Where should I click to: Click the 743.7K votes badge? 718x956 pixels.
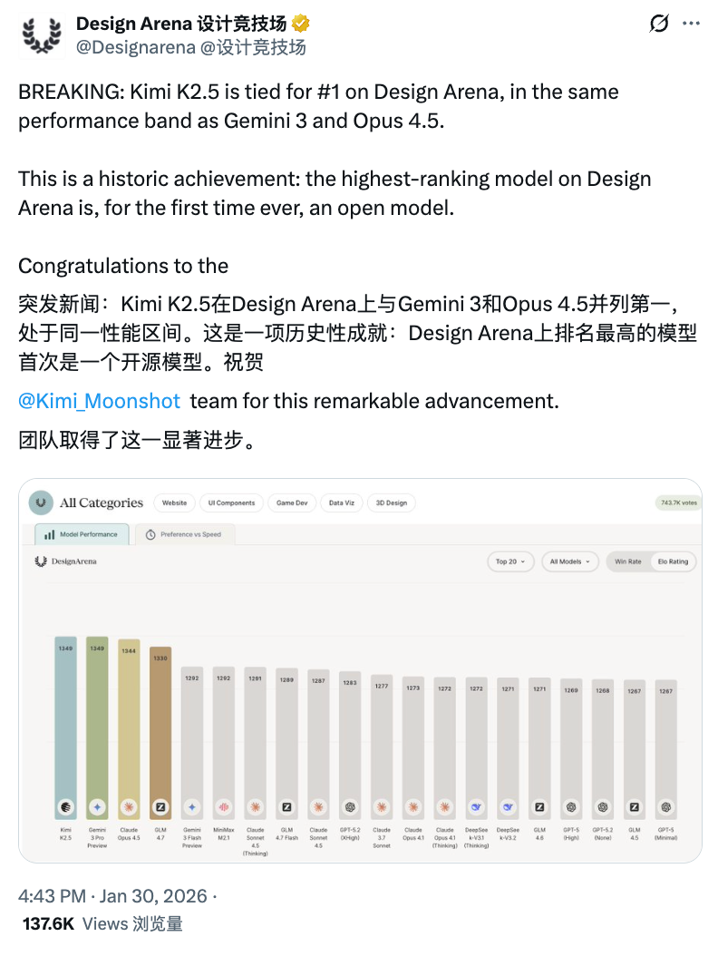(x=676, y=501)
